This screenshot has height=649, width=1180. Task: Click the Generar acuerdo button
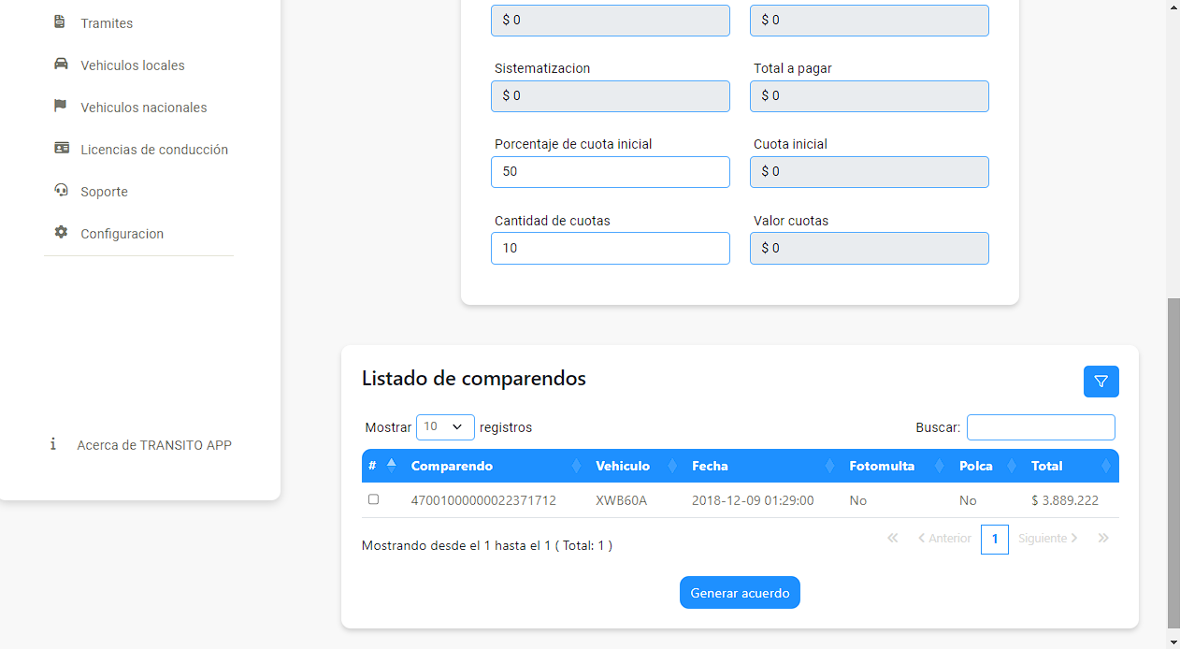pos(739,593)
